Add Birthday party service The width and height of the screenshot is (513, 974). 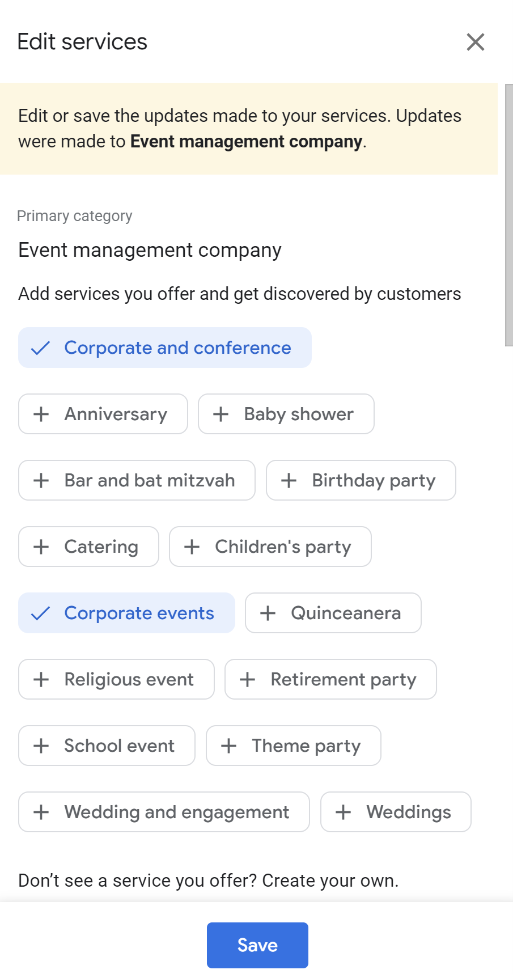point(361,480)
